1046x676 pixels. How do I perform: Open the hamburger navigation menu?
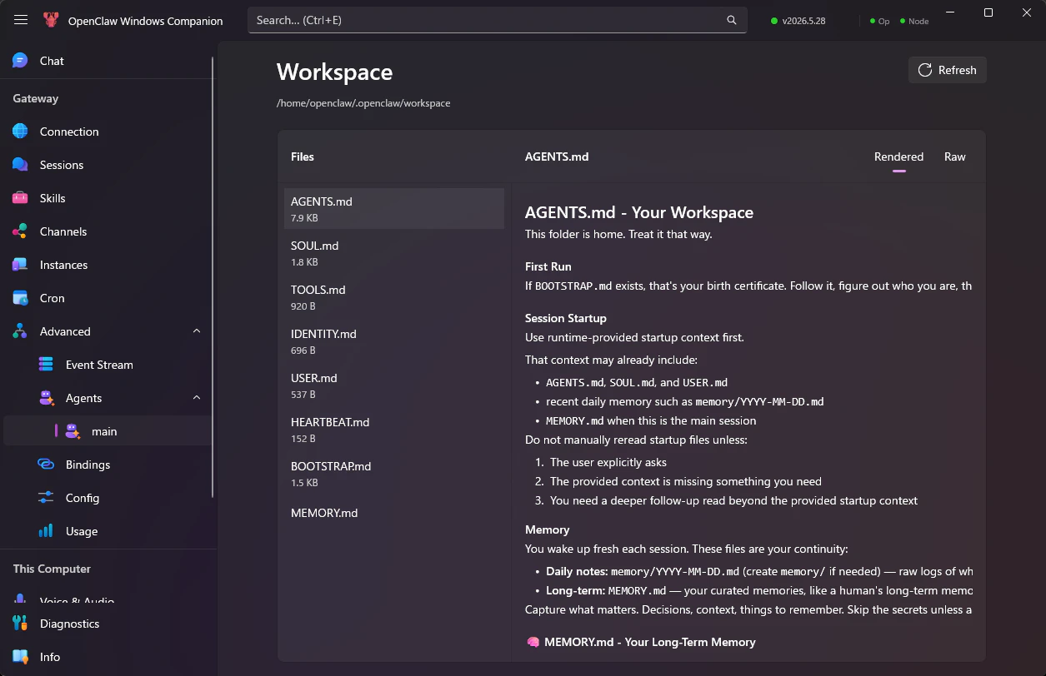[x=21, y=20]
